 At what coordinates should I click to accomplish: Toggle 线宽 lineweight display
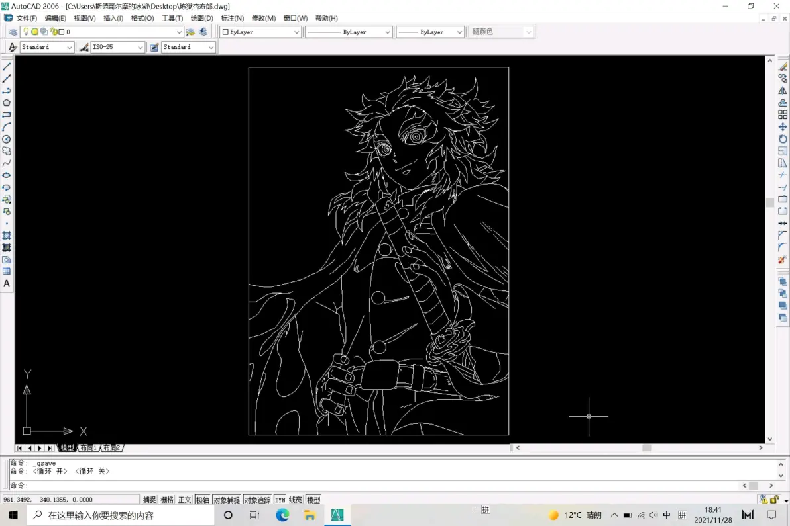click(295, 500)
